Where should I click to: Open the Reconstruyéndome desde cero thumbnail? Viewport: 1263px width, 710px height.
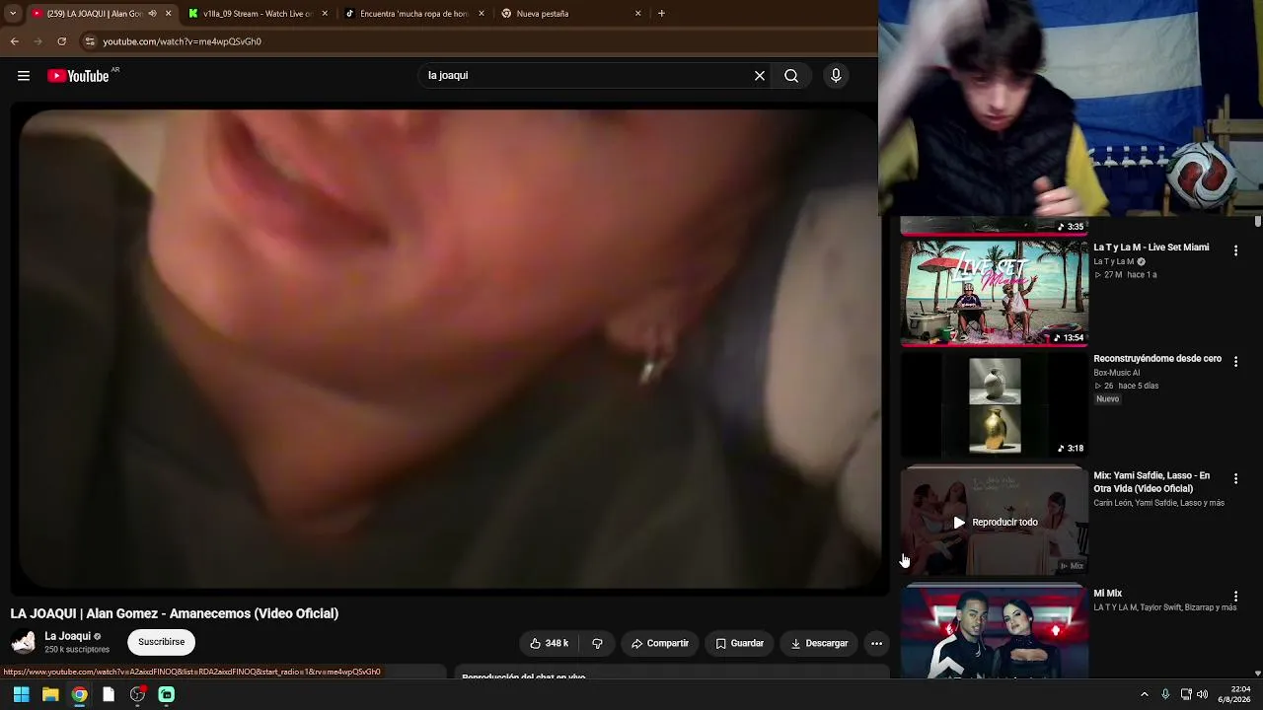(x=994, y=404)
